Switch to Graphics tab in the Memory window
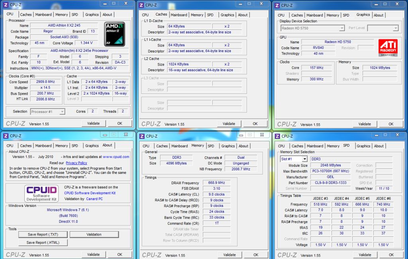This screenshot has width=408, height=259. click(228, 146)
